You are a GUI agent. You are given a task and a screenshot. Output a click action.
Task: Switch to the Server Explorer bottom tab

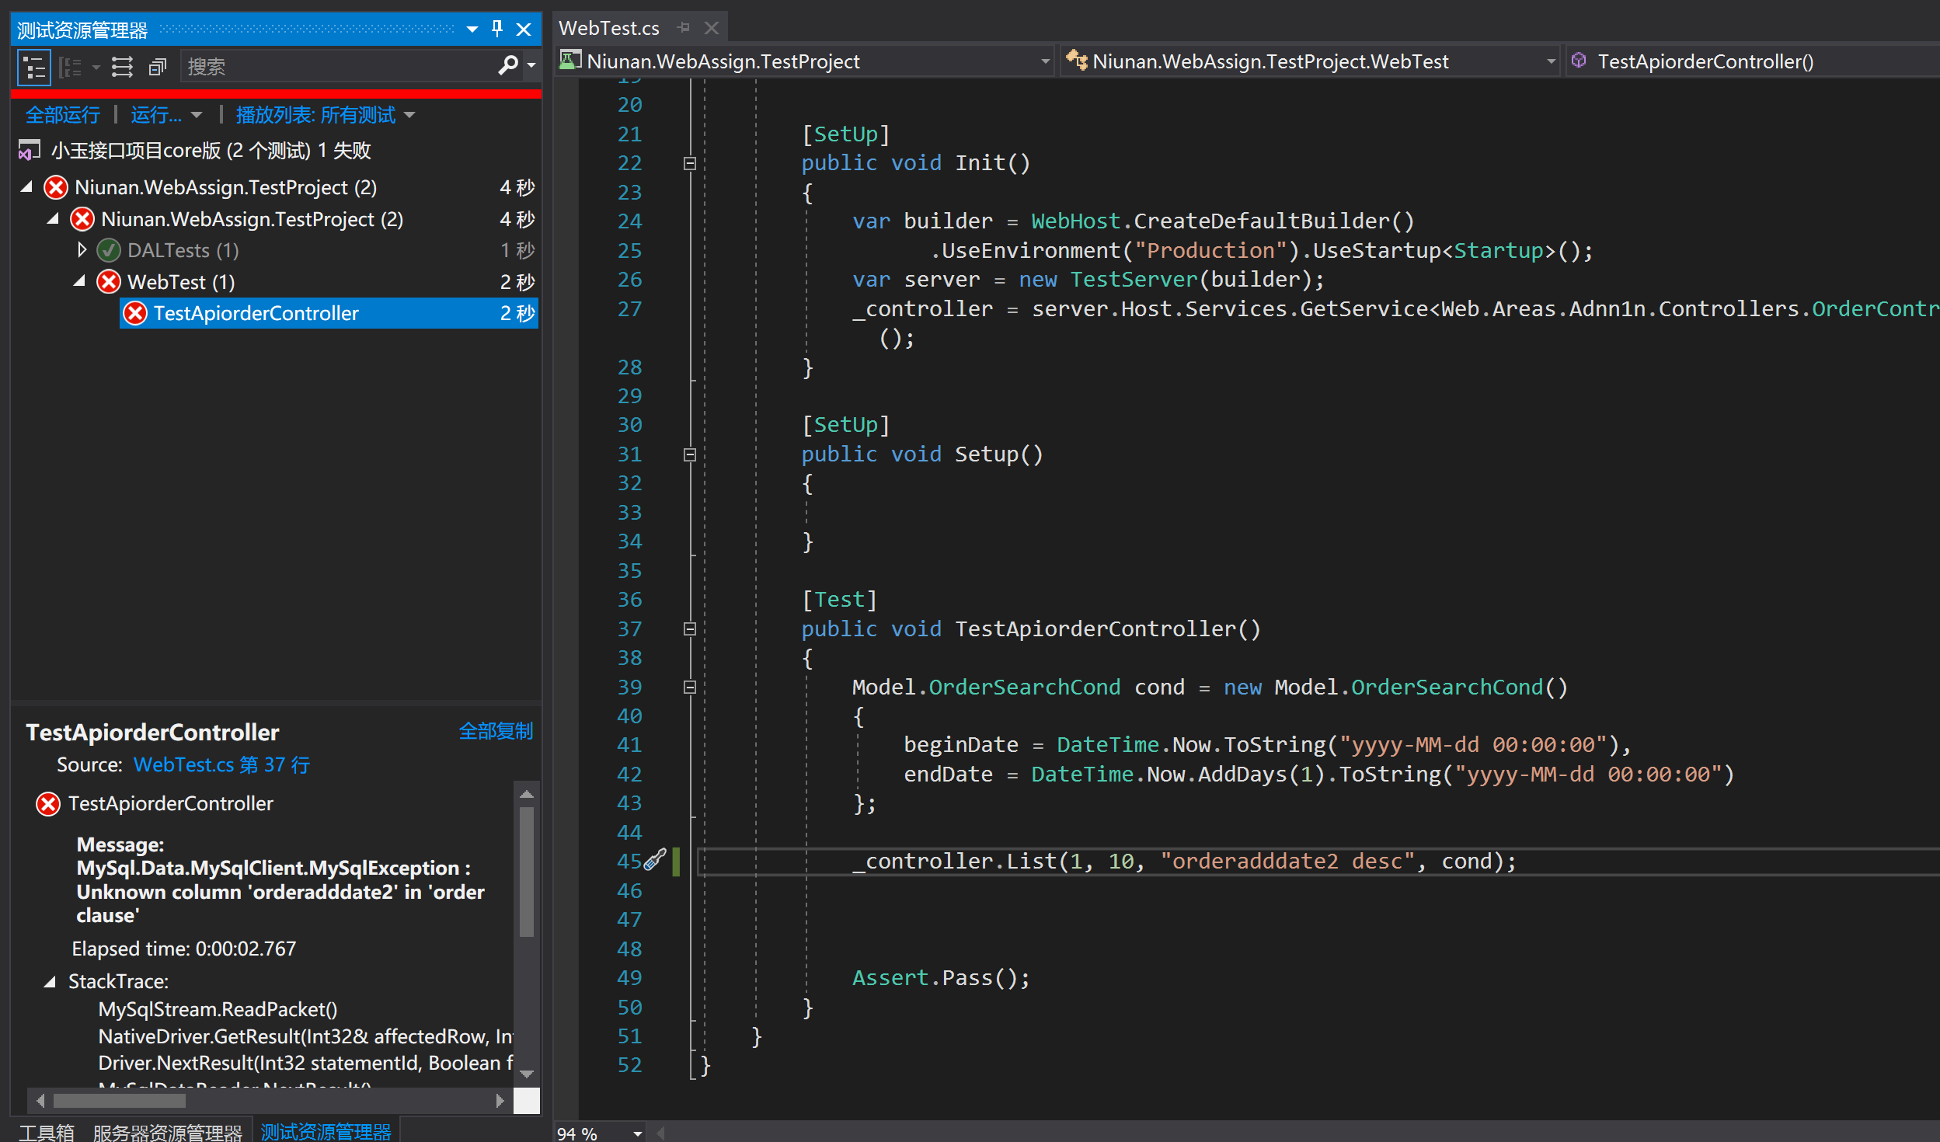click(x=167, y=1132)
